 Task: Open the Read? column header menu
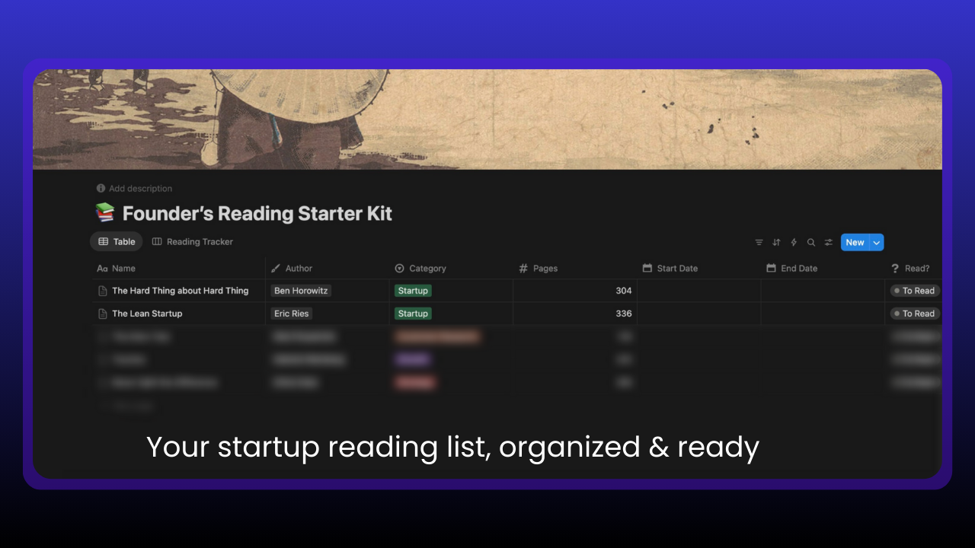[916, 268]
